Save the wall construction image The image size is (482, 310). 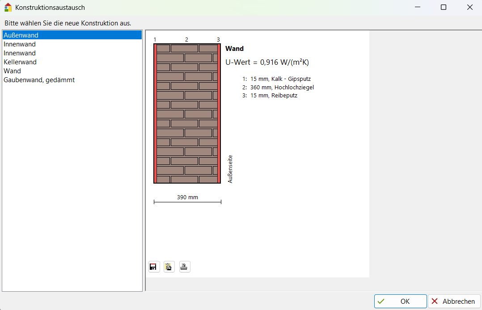tap(153, 267)
